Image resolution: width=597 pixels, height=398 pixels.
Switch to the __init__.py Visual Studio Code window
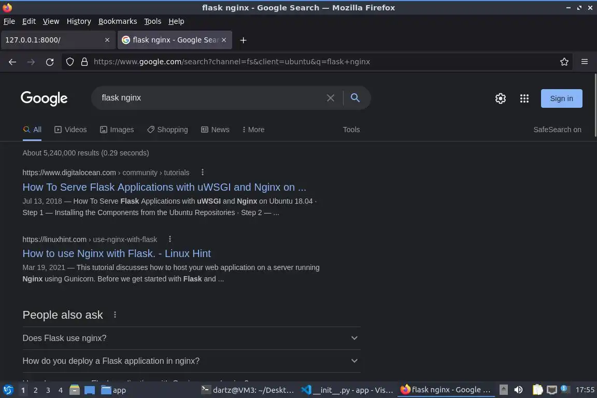click(347, 390)
